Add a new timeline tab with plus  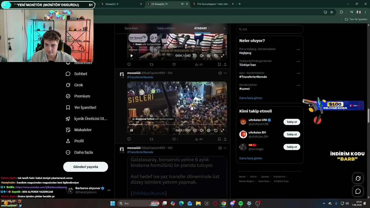coord(224,28)
